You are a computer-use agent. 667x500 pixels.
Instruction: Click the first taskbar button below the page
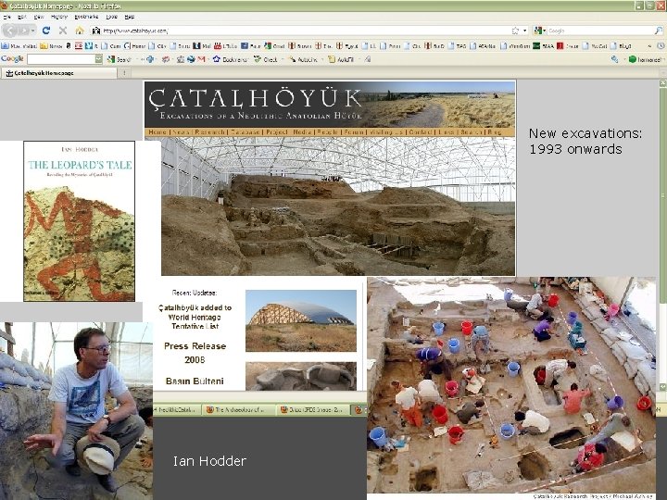[x=176, y=410]
